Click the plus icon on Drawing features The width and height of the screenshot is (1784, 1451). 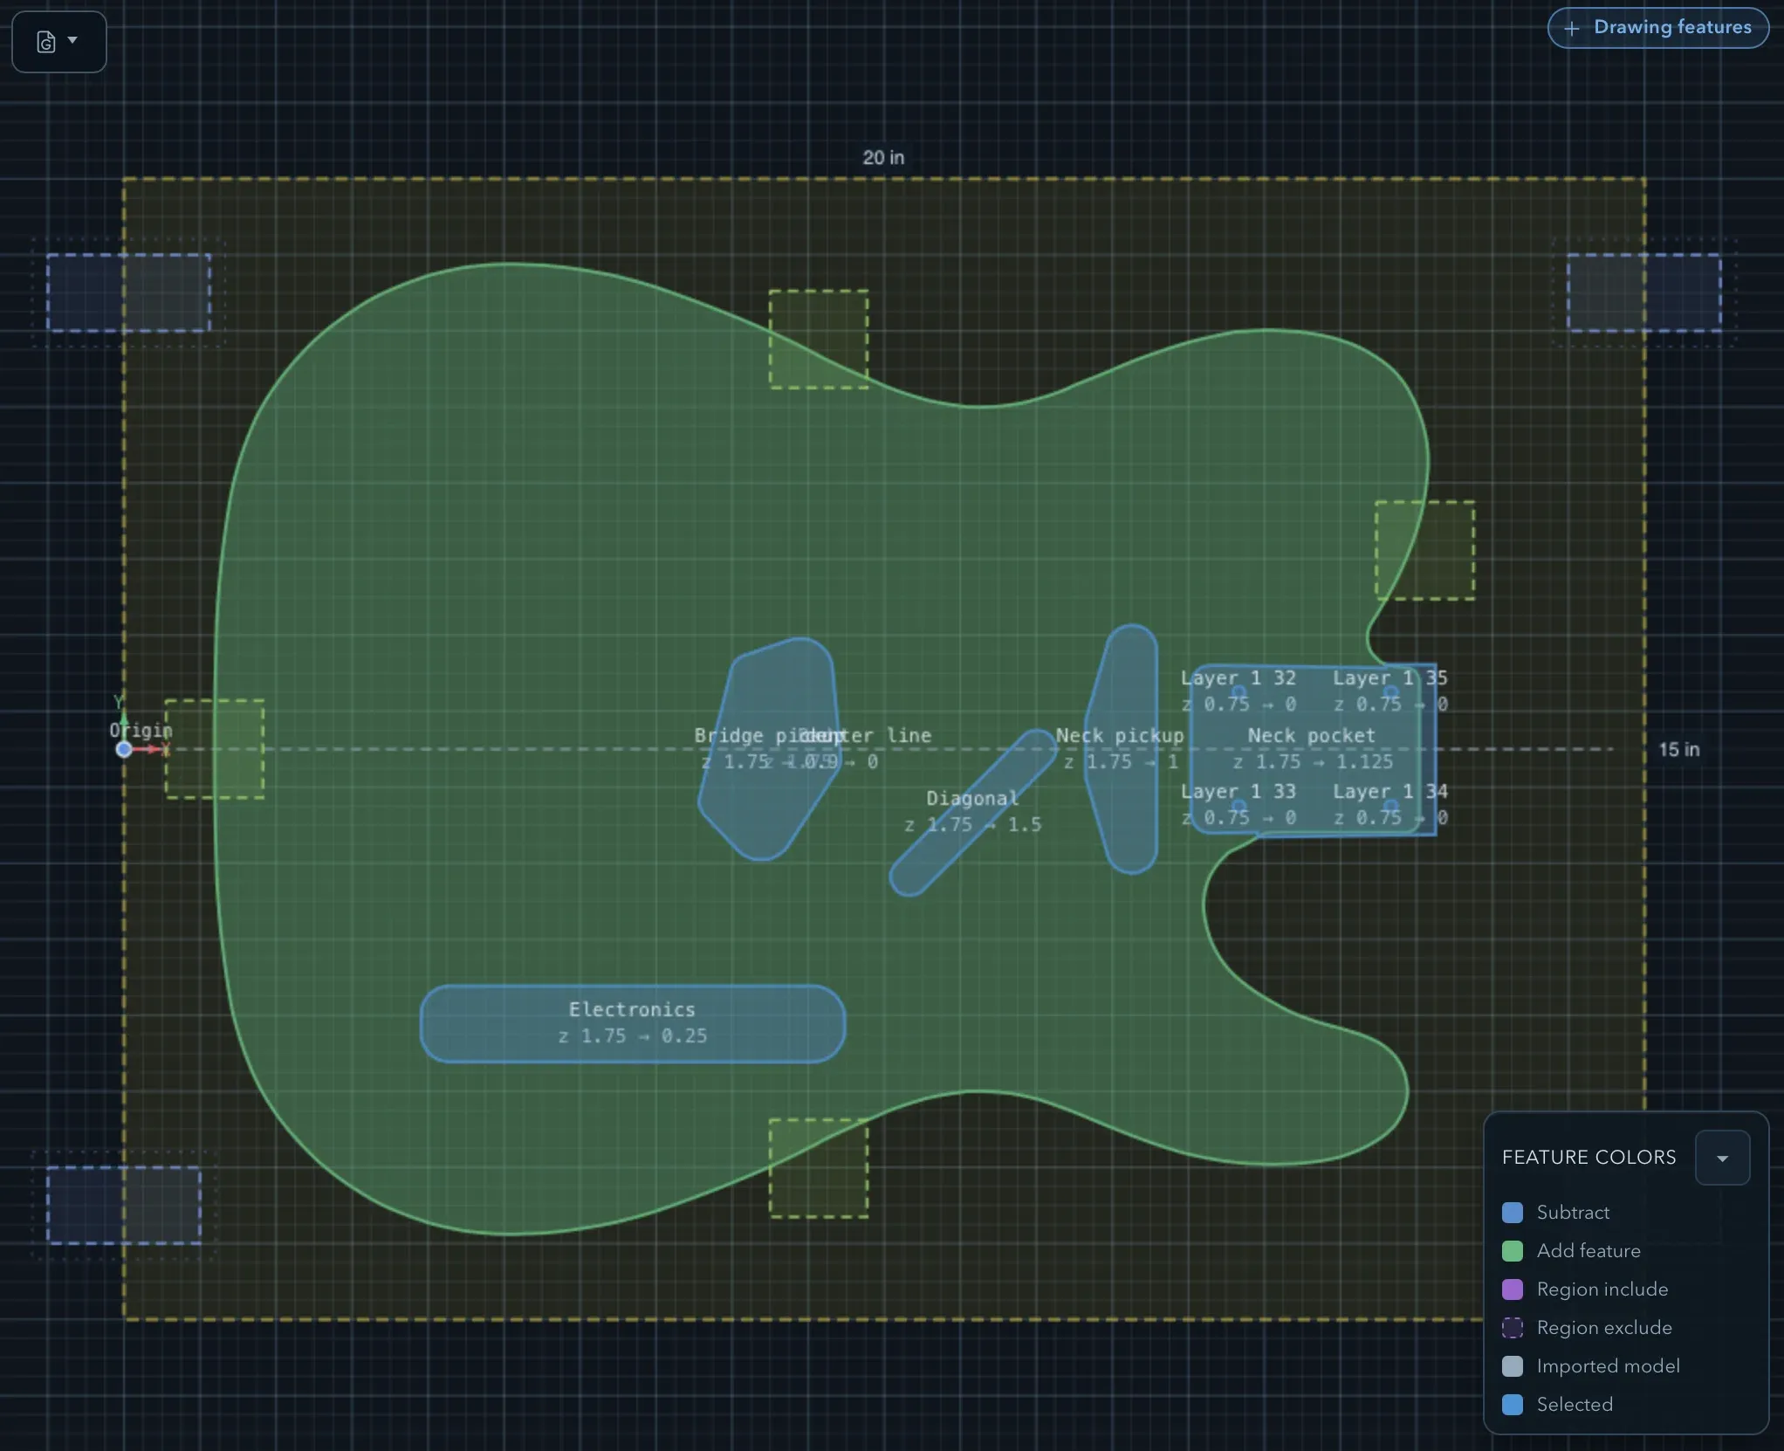[1571, 28]
